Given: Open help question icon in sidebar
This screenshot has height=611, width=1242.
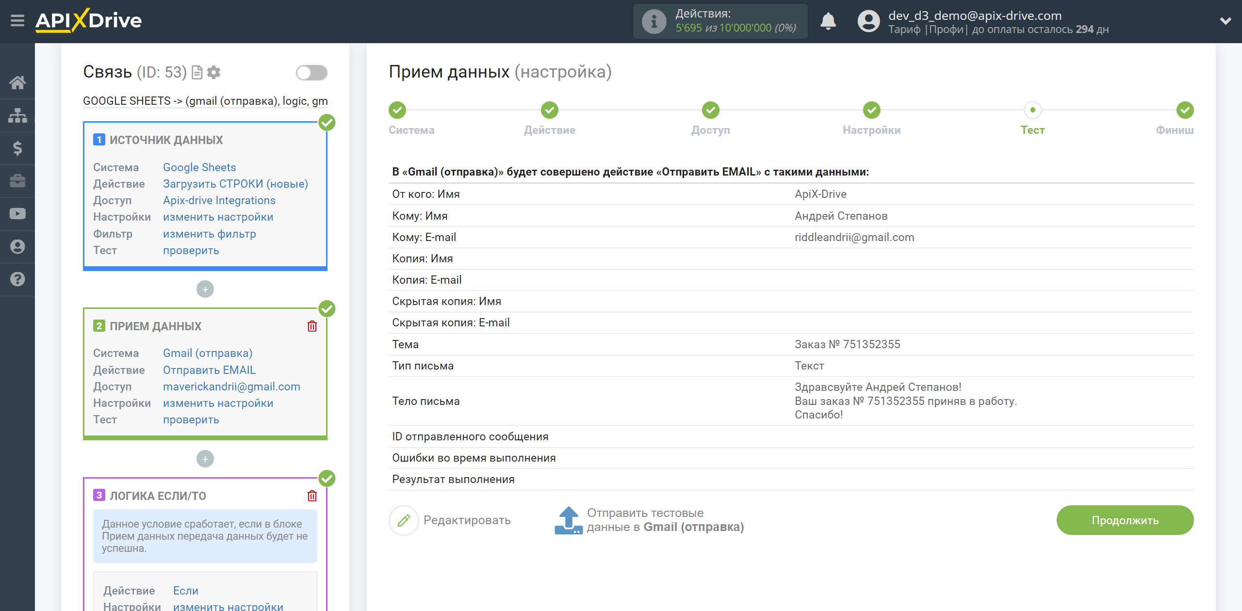Looking at the screenshot, I should coord(17,279).
